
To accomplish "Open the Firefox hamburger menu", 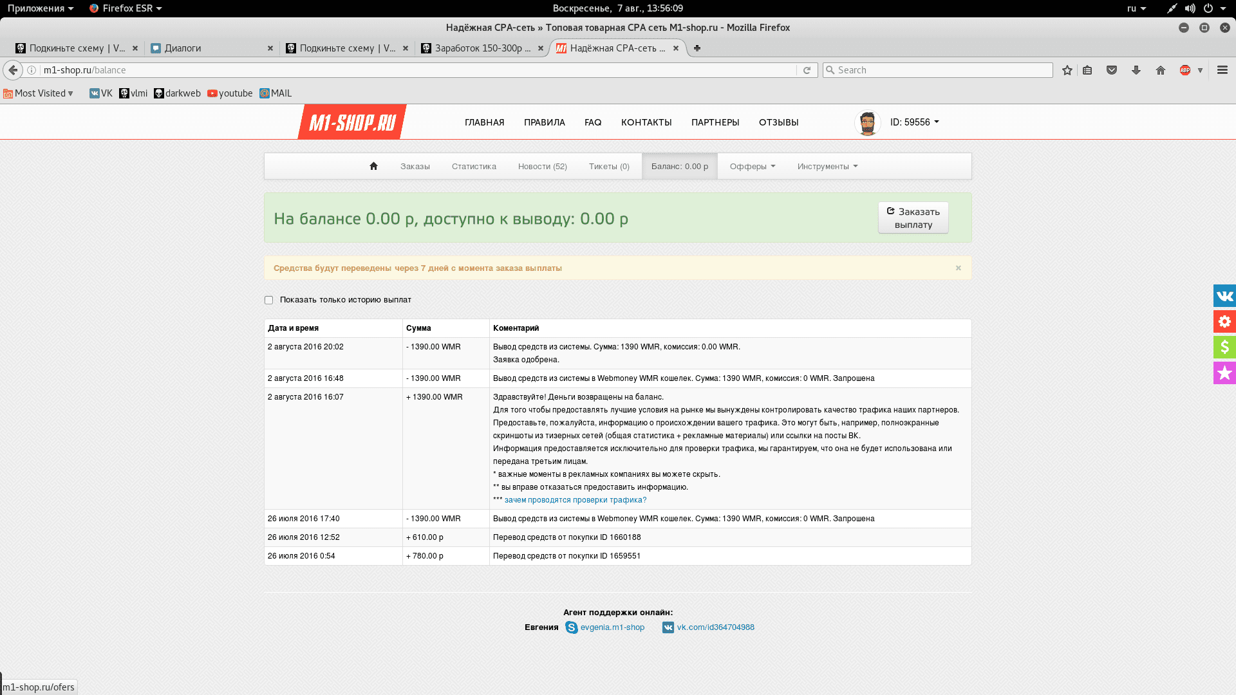I will pos(1222,70).
